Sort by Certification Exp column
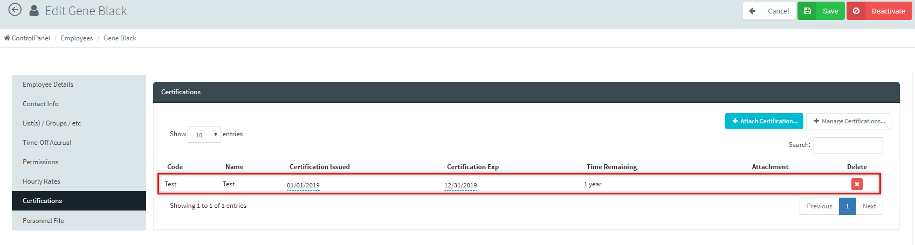Screen dimensions: 915x245 click(473, 167)
